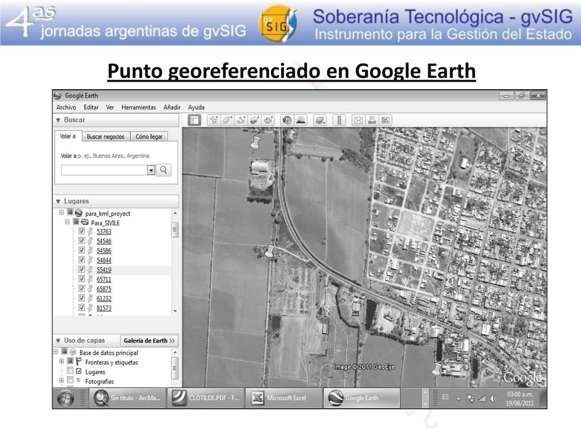Show historical imagery clock tool
The image size is (581, 436).
click(x=287, y=120)
